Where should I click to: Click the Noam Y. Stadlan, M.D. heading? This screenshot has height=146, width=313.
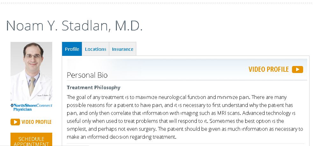(x=74, y=26)
